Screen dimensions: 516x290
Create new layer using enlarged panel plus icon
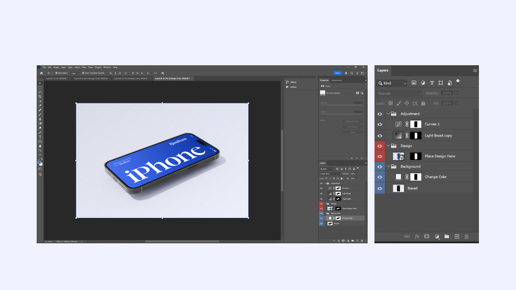pyautogui.click(x=457, y=237)
